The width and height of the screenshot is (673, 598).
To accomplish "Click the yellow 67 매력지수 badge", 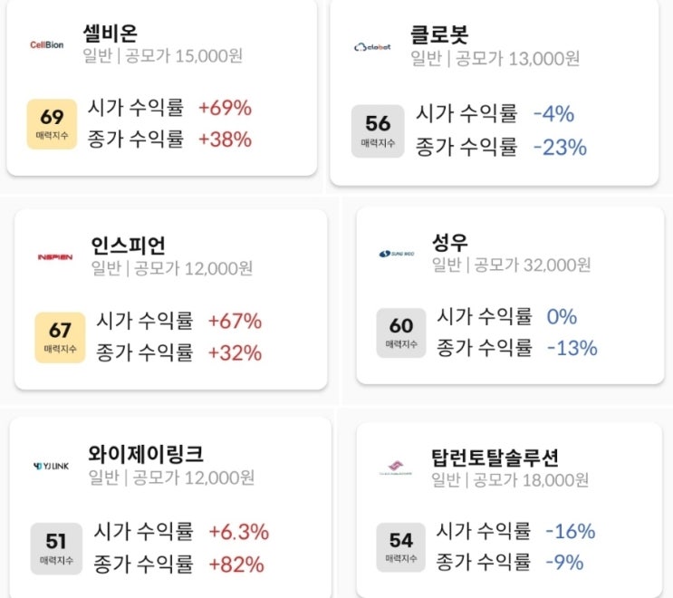I will click(x=60, y=337).
